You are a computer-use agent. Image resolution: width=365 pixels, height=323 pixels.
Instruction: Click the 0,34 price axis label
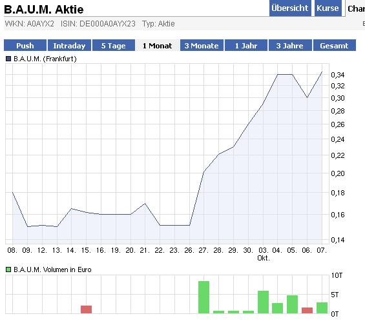click(337, 75)
